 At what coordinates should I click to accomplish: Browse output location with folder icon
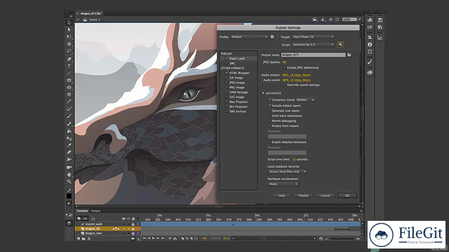tap(349, 55)
